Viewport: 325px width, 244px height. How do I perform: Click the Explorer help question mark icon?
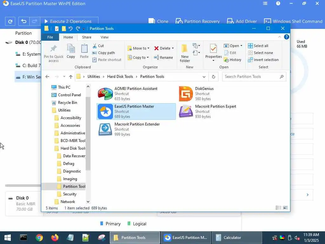pos(287,37)
